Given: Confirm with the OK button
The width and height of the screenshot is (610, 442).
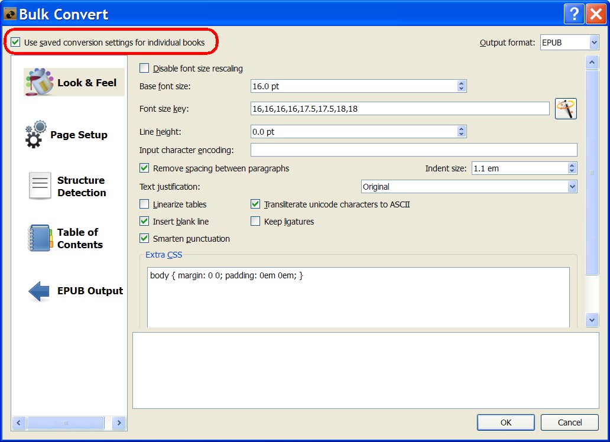Looking at the screenshot, I should tap(506, 422).
